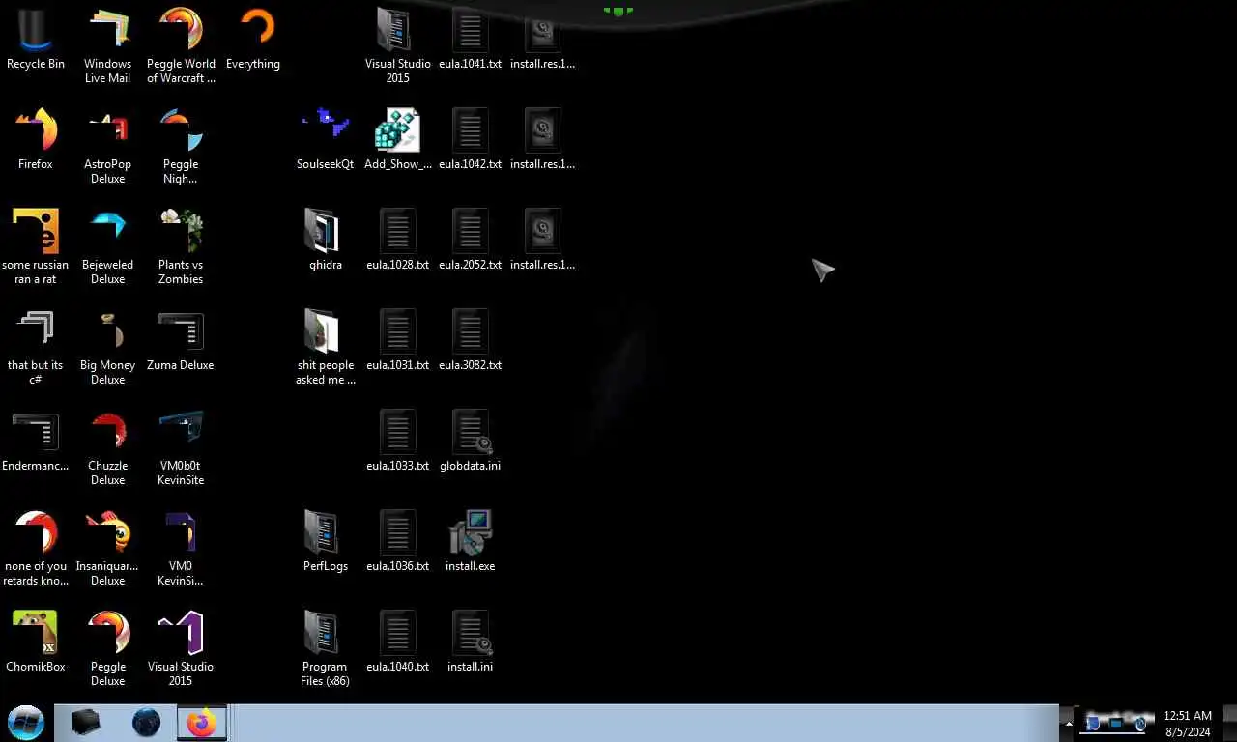Select 'shit people asked me' folder

point(326,348)
